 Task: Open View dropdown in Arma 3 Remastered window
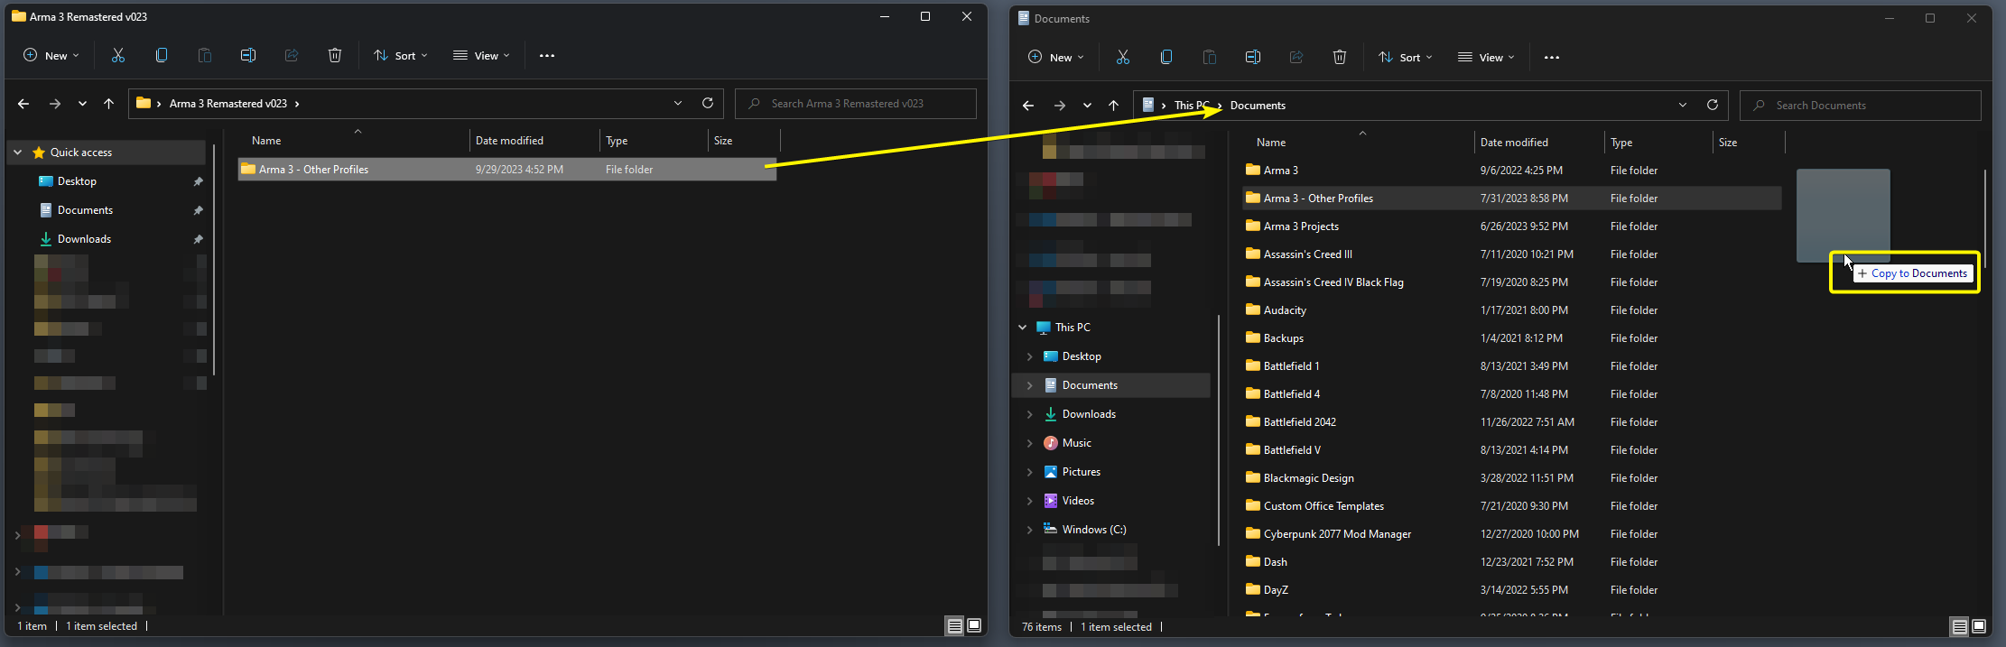pos(481,55)
